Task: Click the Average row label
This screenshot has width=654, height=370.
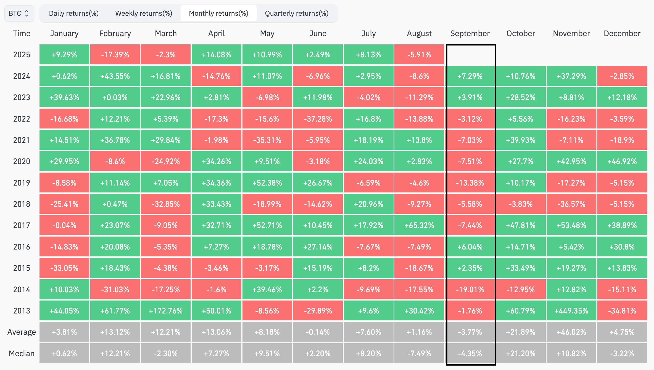Action: (22, 332)
